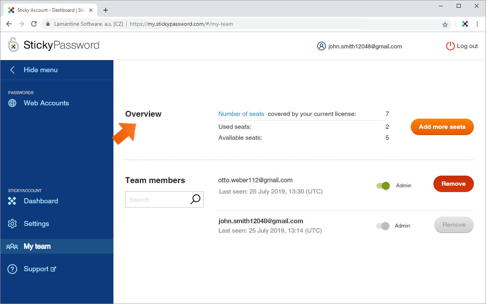Select the My team menu item
This screenshot has height=304, width=486.
point(57,246)
